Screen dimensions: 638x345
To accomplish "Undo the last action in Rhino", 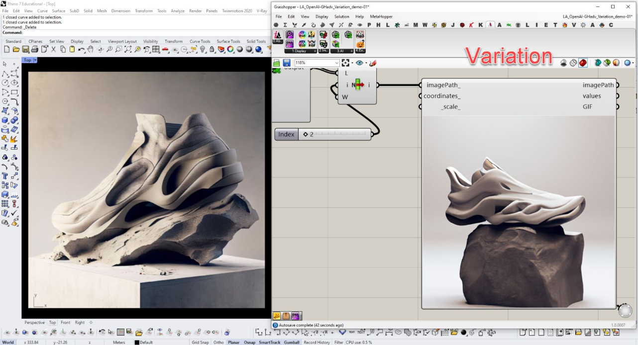I will [x=82, y=50].
